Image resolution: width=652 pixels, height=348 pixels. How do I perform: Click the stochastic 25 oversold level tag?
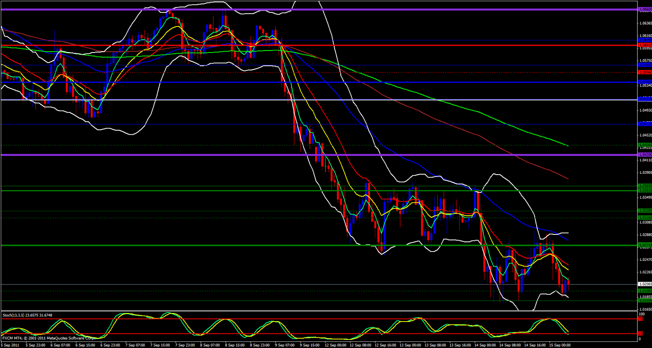coord(641,334)
